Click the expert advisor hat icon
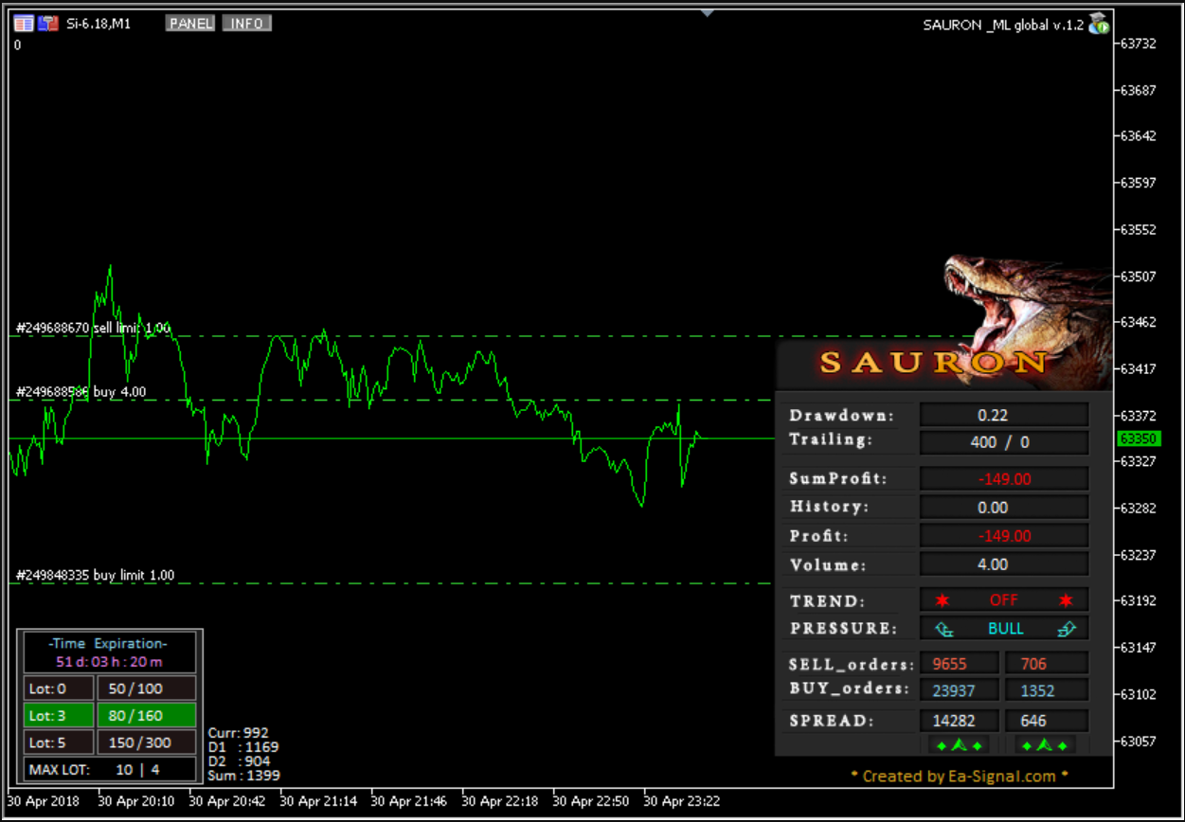1185x822 pixels. [x=1099, y=25]
